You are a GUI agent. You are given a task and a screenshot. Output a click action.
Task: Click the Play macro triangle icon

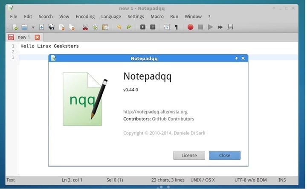[210, 27]
